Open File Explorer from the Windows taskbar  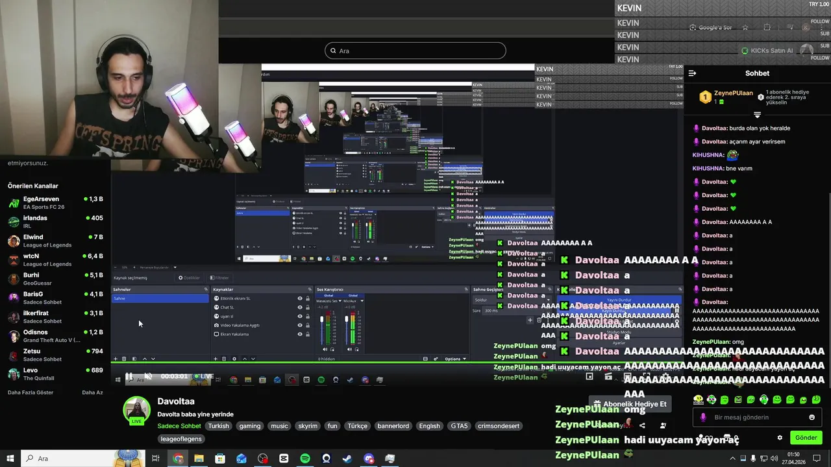199,459
